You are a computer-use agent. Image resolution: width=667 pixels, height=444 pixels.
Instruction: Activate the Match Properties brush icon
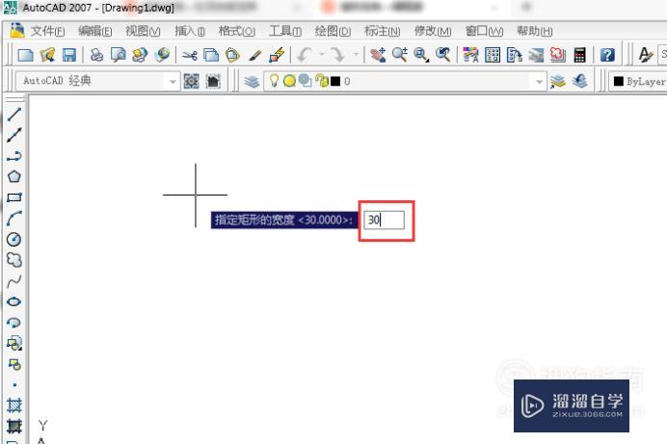pos(254,55)
